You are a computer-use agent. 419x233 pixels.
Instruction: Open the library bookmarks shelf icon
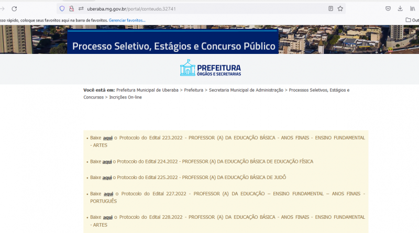pos(413,8)
